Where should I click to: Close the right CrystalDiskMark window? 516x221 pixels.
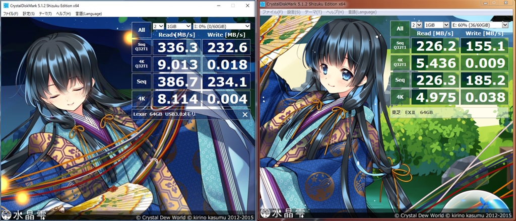point(506,3)
